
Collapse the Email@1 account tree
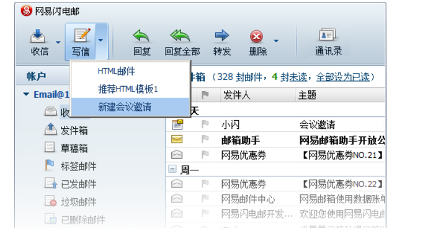click(x=26, y=95)
